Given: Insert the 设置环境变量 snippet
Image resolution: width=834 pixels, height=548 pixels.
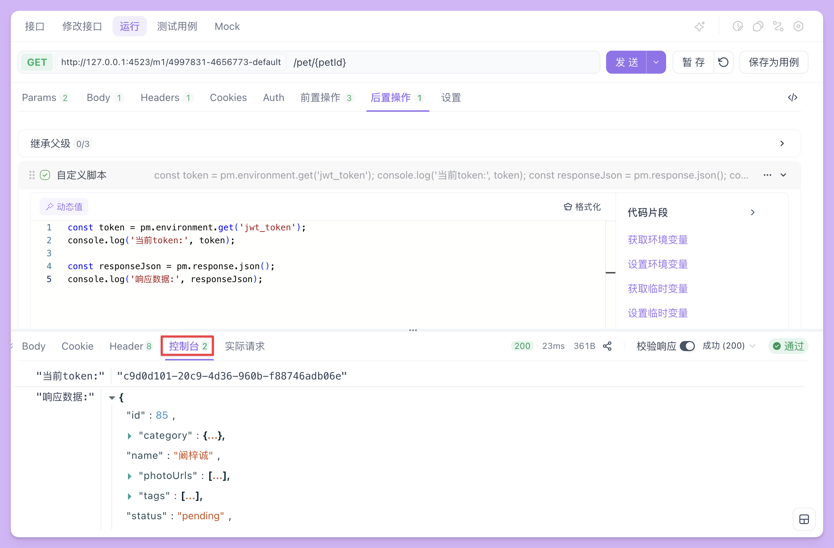Looking at the screenshot, I should 657,264.
